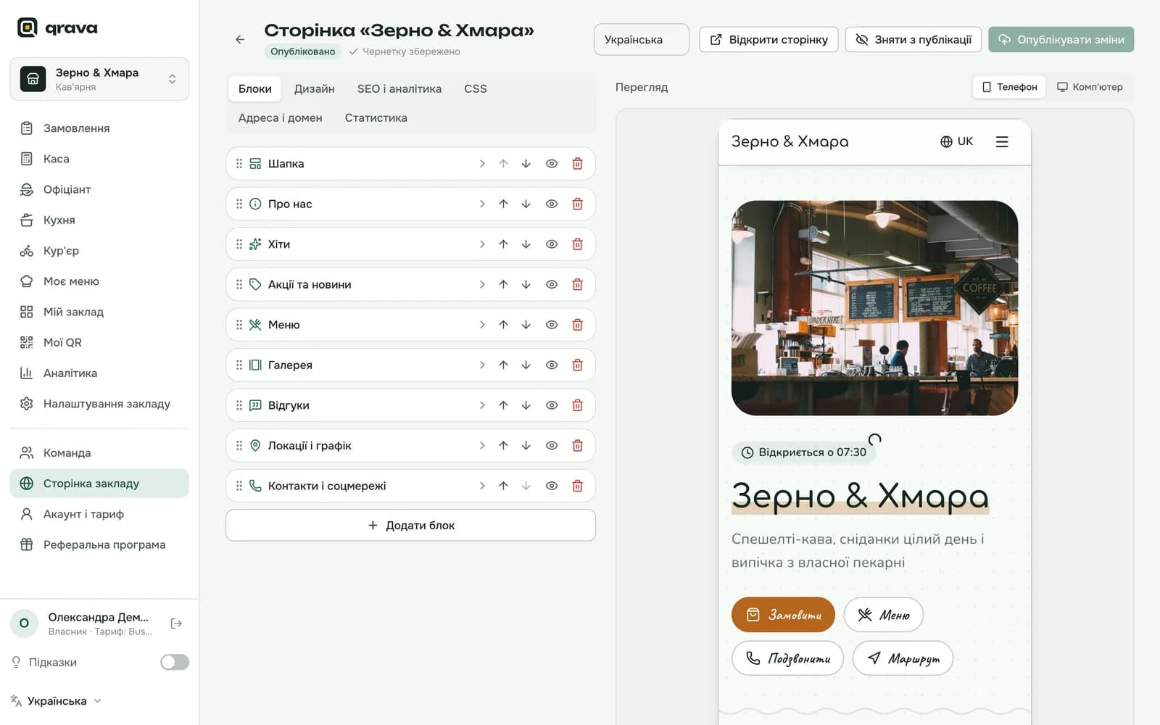1160x725 pixels.
Task: Move the Хіти block down
Action: pyautogui.click(x=526, y=244)
